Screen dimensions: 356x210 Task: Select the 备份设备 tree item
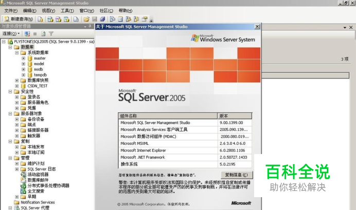click(36, 119)
